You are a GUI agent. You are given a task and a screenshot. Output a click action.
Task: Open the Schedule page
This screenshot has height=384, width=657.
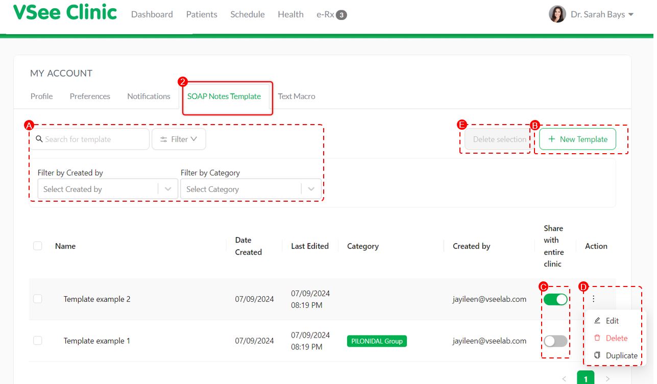[248, 14]
